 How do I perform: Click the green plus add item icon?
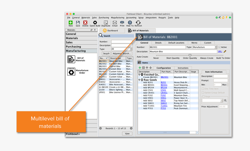(140, 68)
